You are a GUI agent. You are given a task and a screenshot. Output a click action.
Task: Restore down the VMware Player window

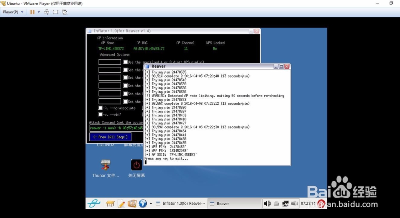391,3
